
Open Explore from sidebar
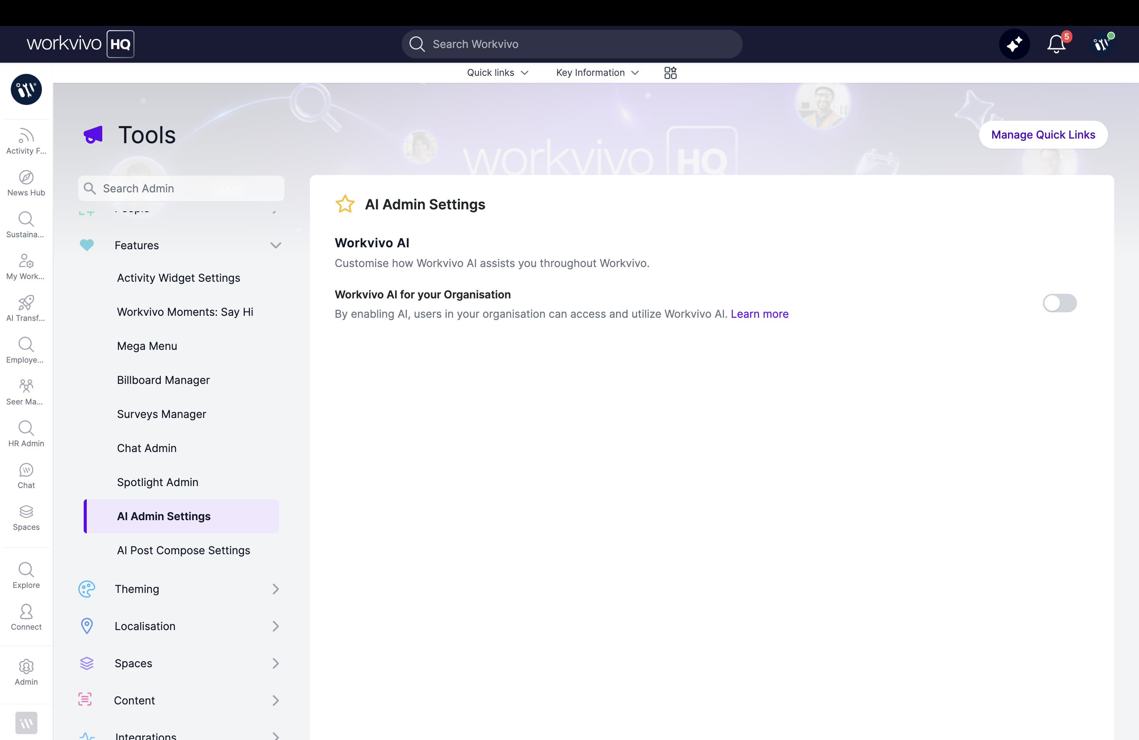[26, 576]
